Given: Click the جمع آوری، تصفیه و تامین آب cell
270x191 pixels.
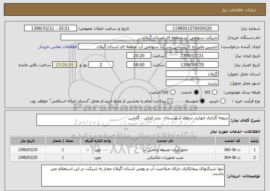Looking at the screenshot, I should tap(165, 150).
